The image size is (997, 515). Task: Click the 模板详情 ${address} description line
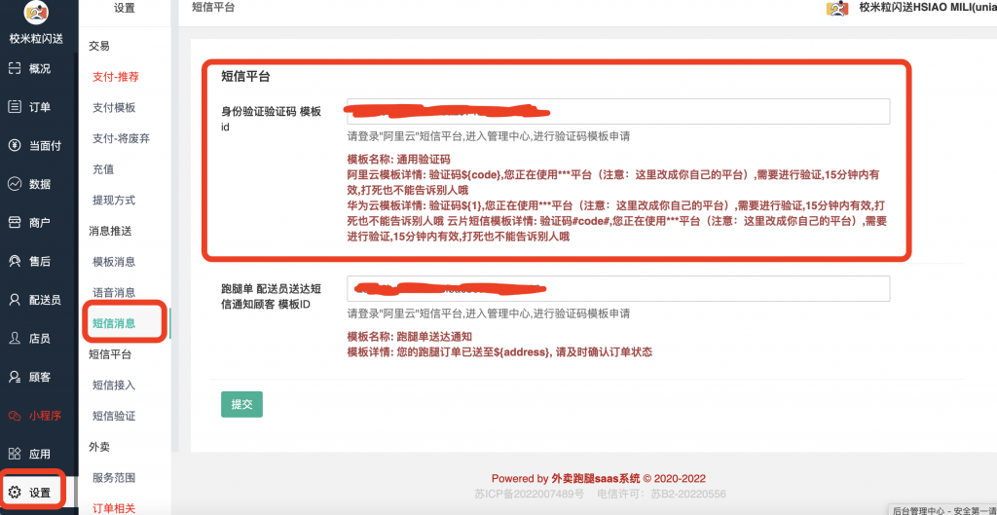point(499,351)
